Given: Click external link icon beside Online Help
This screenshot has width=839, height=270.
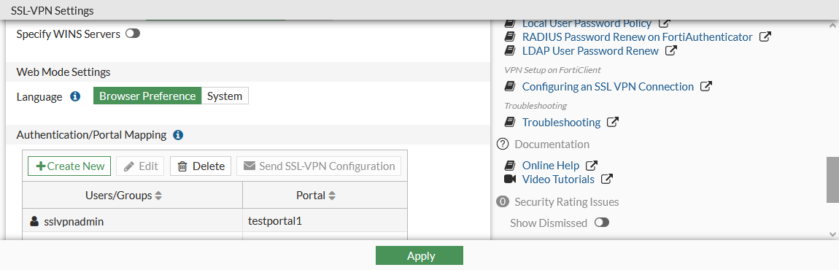Looking at the screenshot, I should tap(592, 166).
